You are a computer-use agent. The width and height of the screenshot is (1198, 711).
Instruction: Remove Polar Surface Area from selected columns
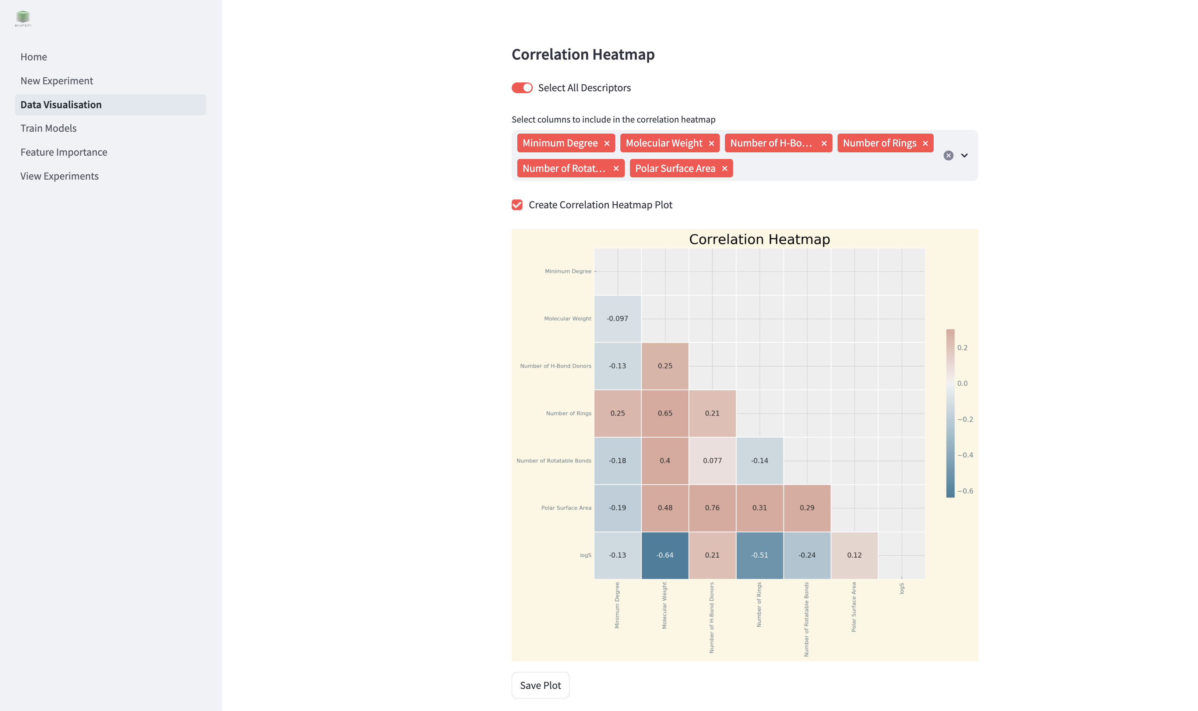(725, 168)
